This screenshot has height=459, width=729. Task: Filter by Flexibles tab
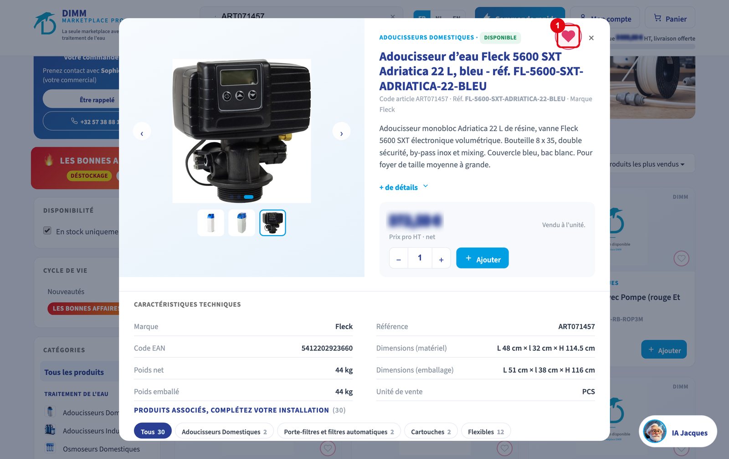point(486,431)
